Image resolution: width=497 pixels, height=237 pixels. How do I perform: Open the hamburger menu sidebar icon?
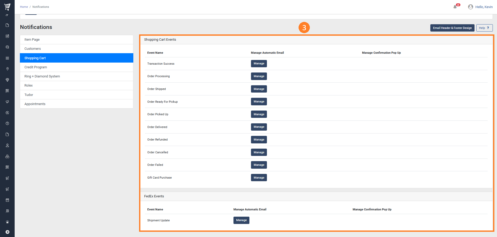click(x=7, y=58)
